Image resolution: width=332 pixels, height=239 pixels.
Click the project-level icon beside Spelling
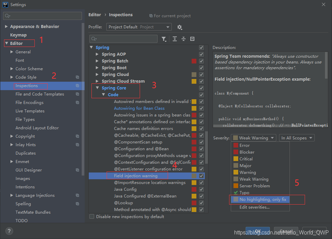[78, 204]
